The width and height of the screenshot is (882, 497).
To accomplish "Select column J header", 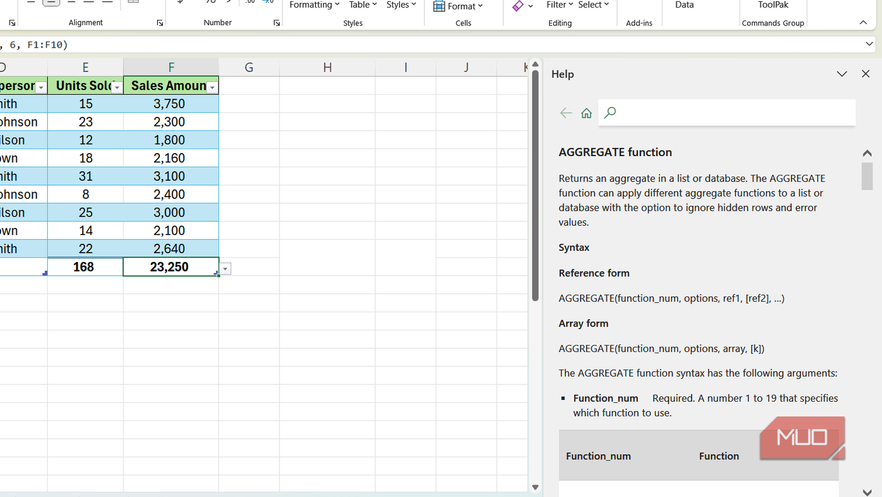I will (x=466, y=67).
